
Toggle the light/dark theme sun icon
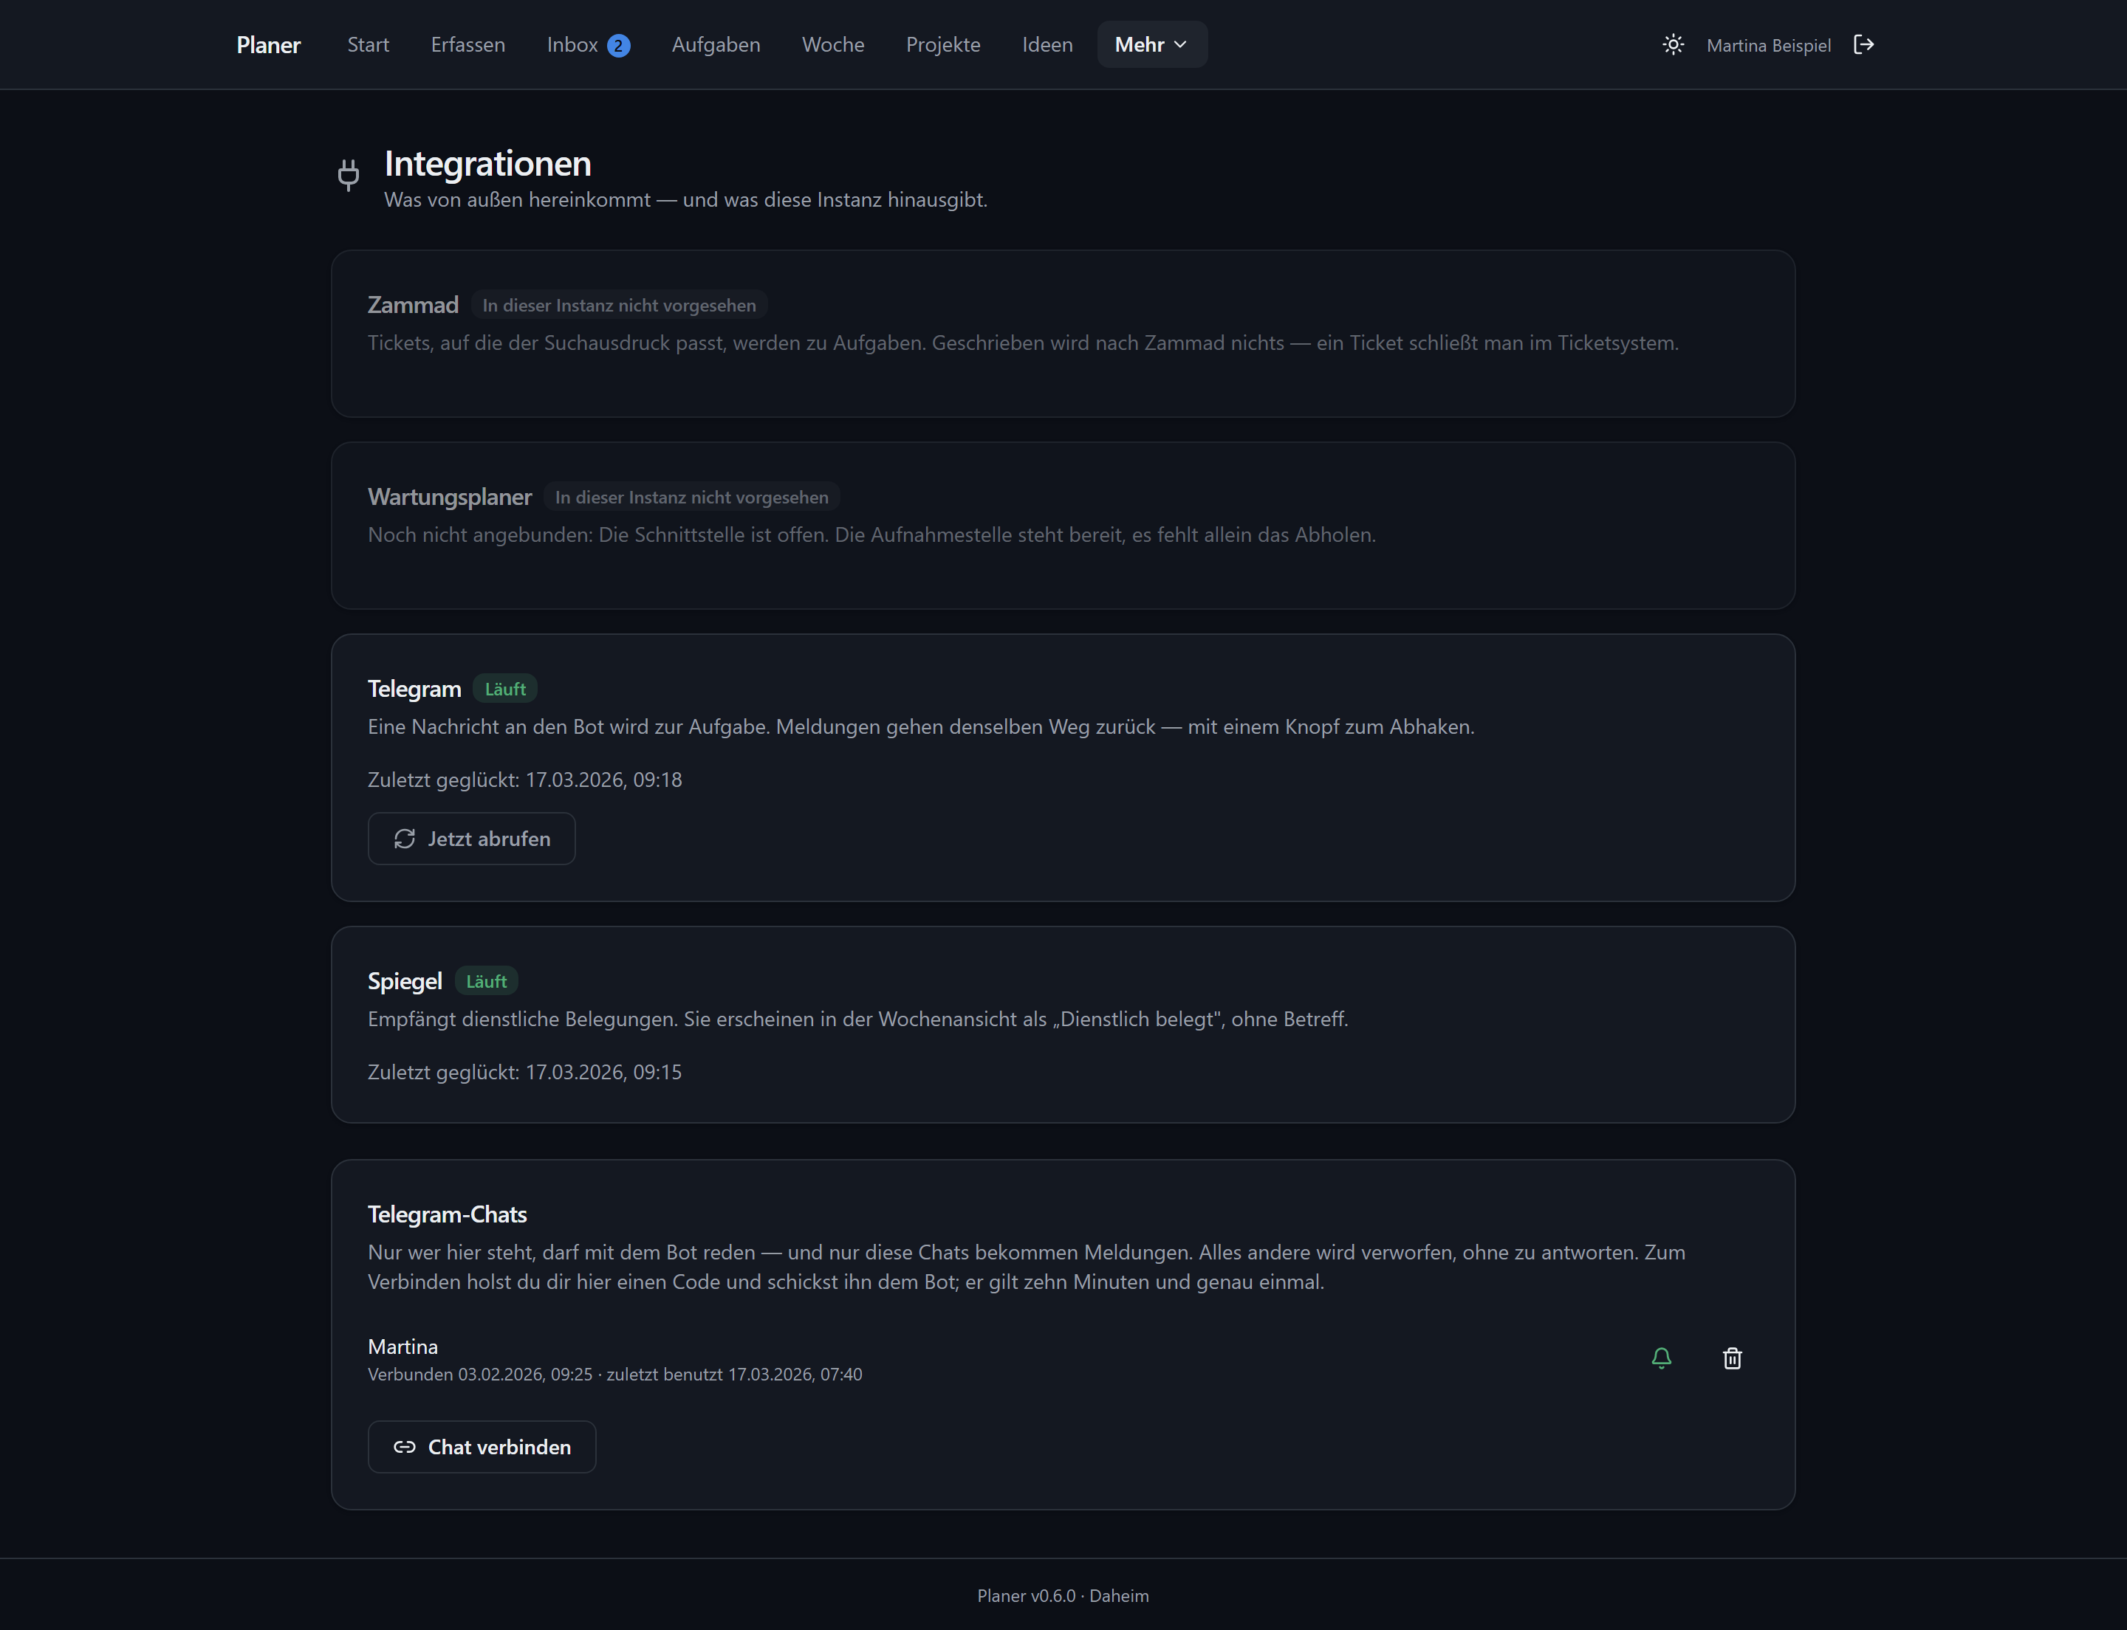pyautogui.click(x=1673, y=44)
